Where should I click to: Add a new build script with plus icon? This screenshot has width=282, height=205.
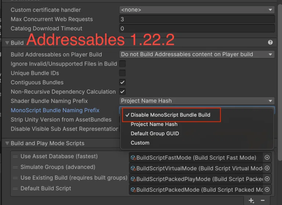(x=251, y=201)
